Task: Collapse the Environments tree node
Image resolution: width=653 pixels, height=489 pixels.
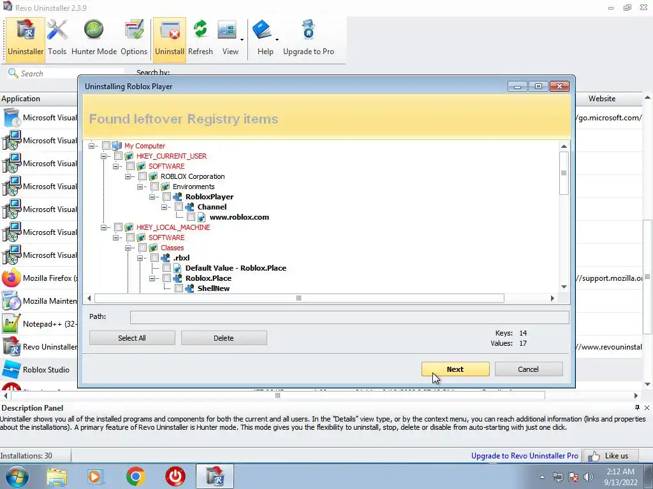Action: [140, 187]
